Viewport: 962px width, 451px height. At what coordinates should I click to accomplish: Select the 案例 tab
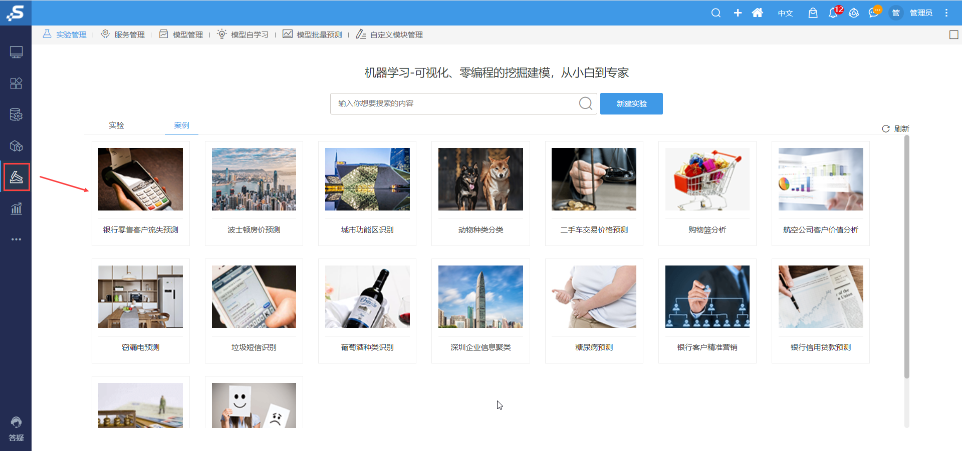181,125
